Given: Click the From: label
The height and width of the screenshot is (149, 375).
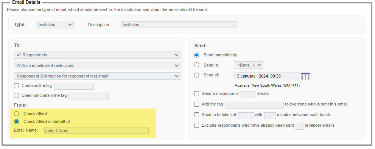Looking at the screenshot, I should pyautogui.click(x=20, y=105).
